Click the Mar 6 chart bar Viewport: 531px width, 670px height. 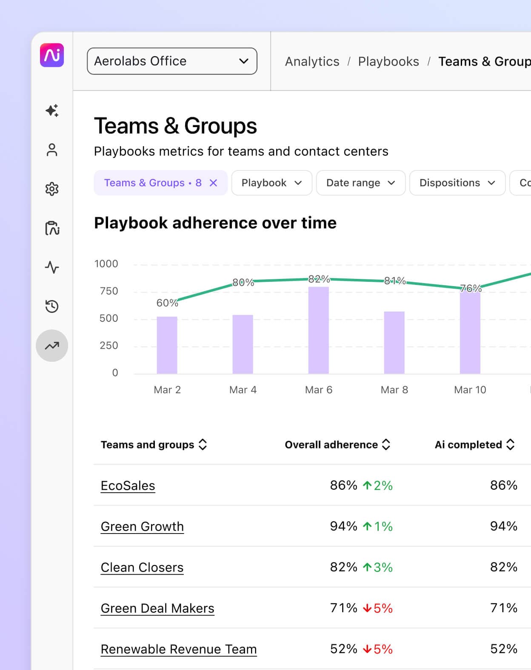tap(319, 330)
